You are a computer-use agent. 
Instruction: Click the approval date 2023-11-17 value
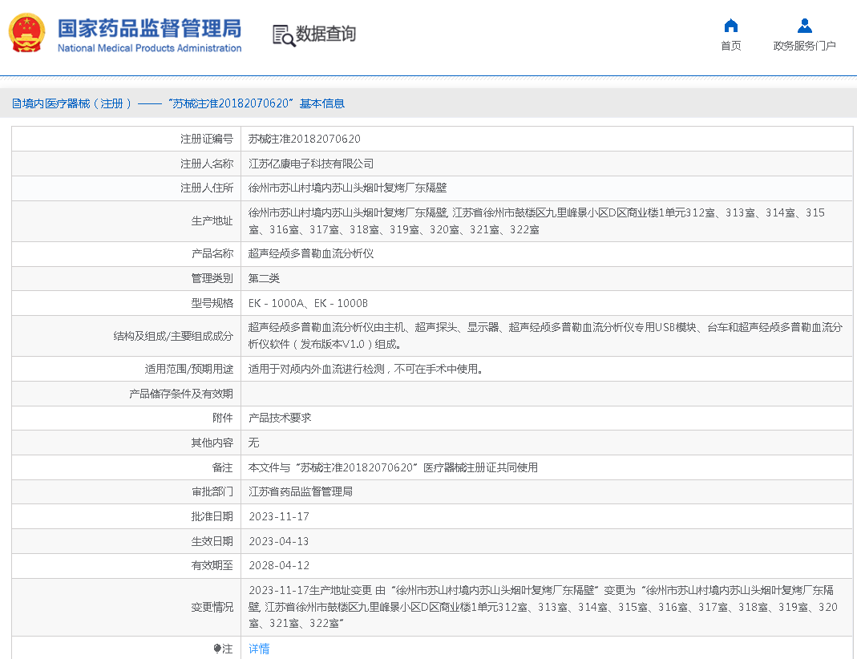click(279, 516)
